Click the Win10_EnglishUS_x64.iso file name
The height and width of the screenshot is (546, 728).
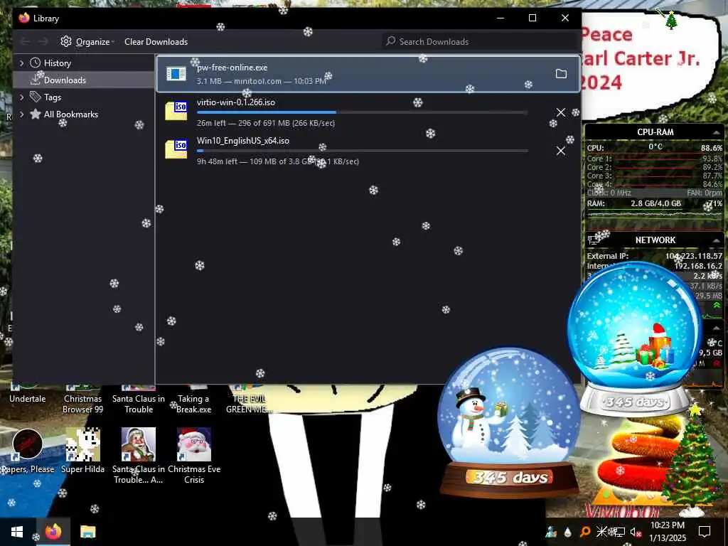pos(243,141)
